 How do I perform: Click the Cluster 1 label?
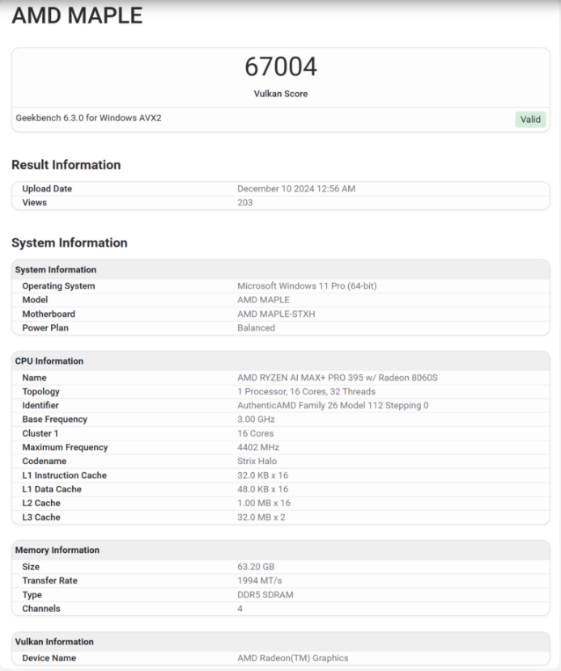click(40, 433)
